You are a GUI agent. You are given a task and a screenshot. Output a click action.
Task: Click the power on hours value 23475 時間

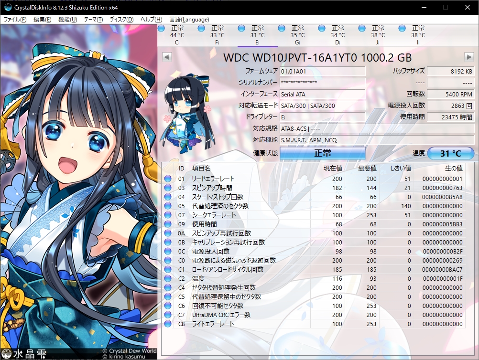click(x=451, y=117)
